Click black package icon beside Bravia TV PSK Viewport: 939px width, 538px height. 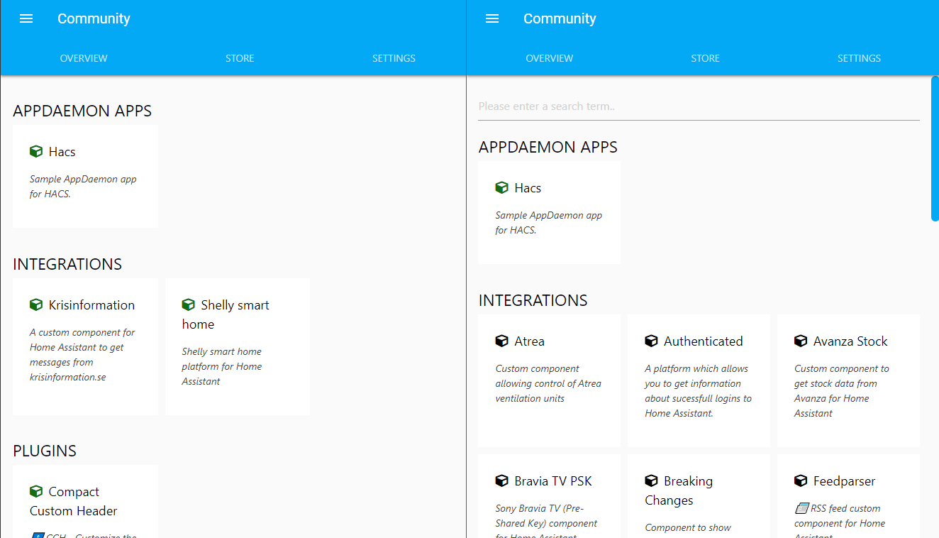click(502, 481)
